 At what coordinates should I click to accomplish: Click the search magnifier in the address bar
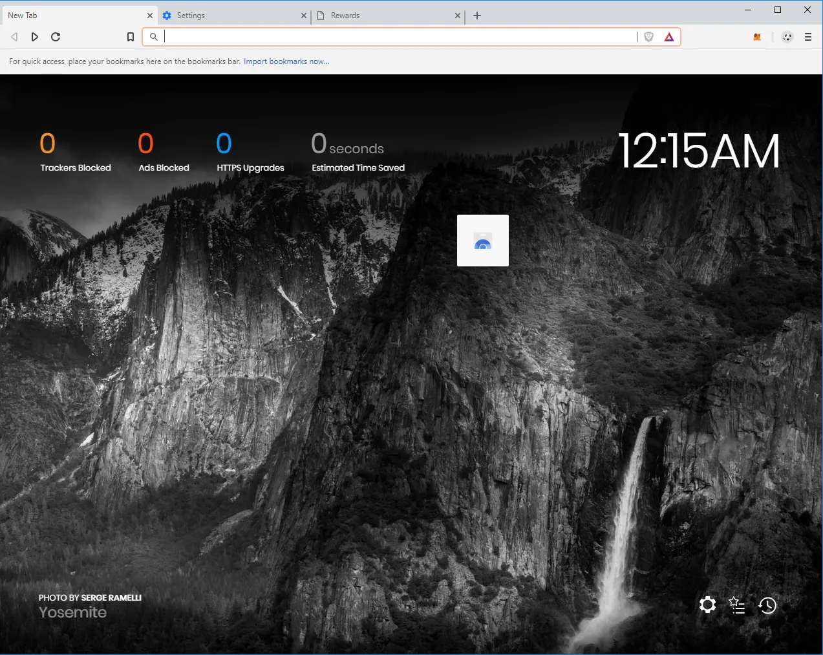[154, 37]
